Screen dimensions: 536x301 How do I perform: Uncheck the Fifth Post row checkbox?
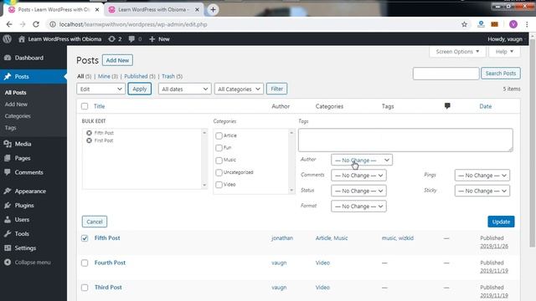point(85,238)
